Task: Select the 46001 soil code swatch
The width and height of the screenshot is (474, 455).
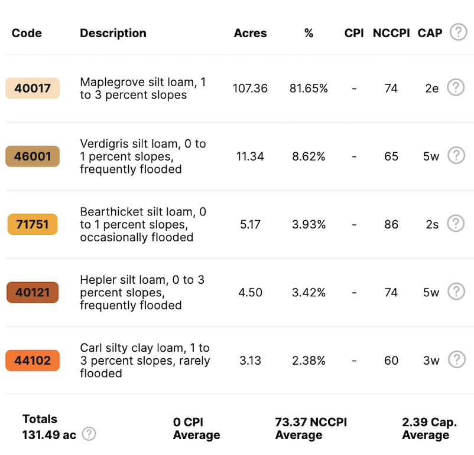Action: pyautogui.click(x=33, y=156)
